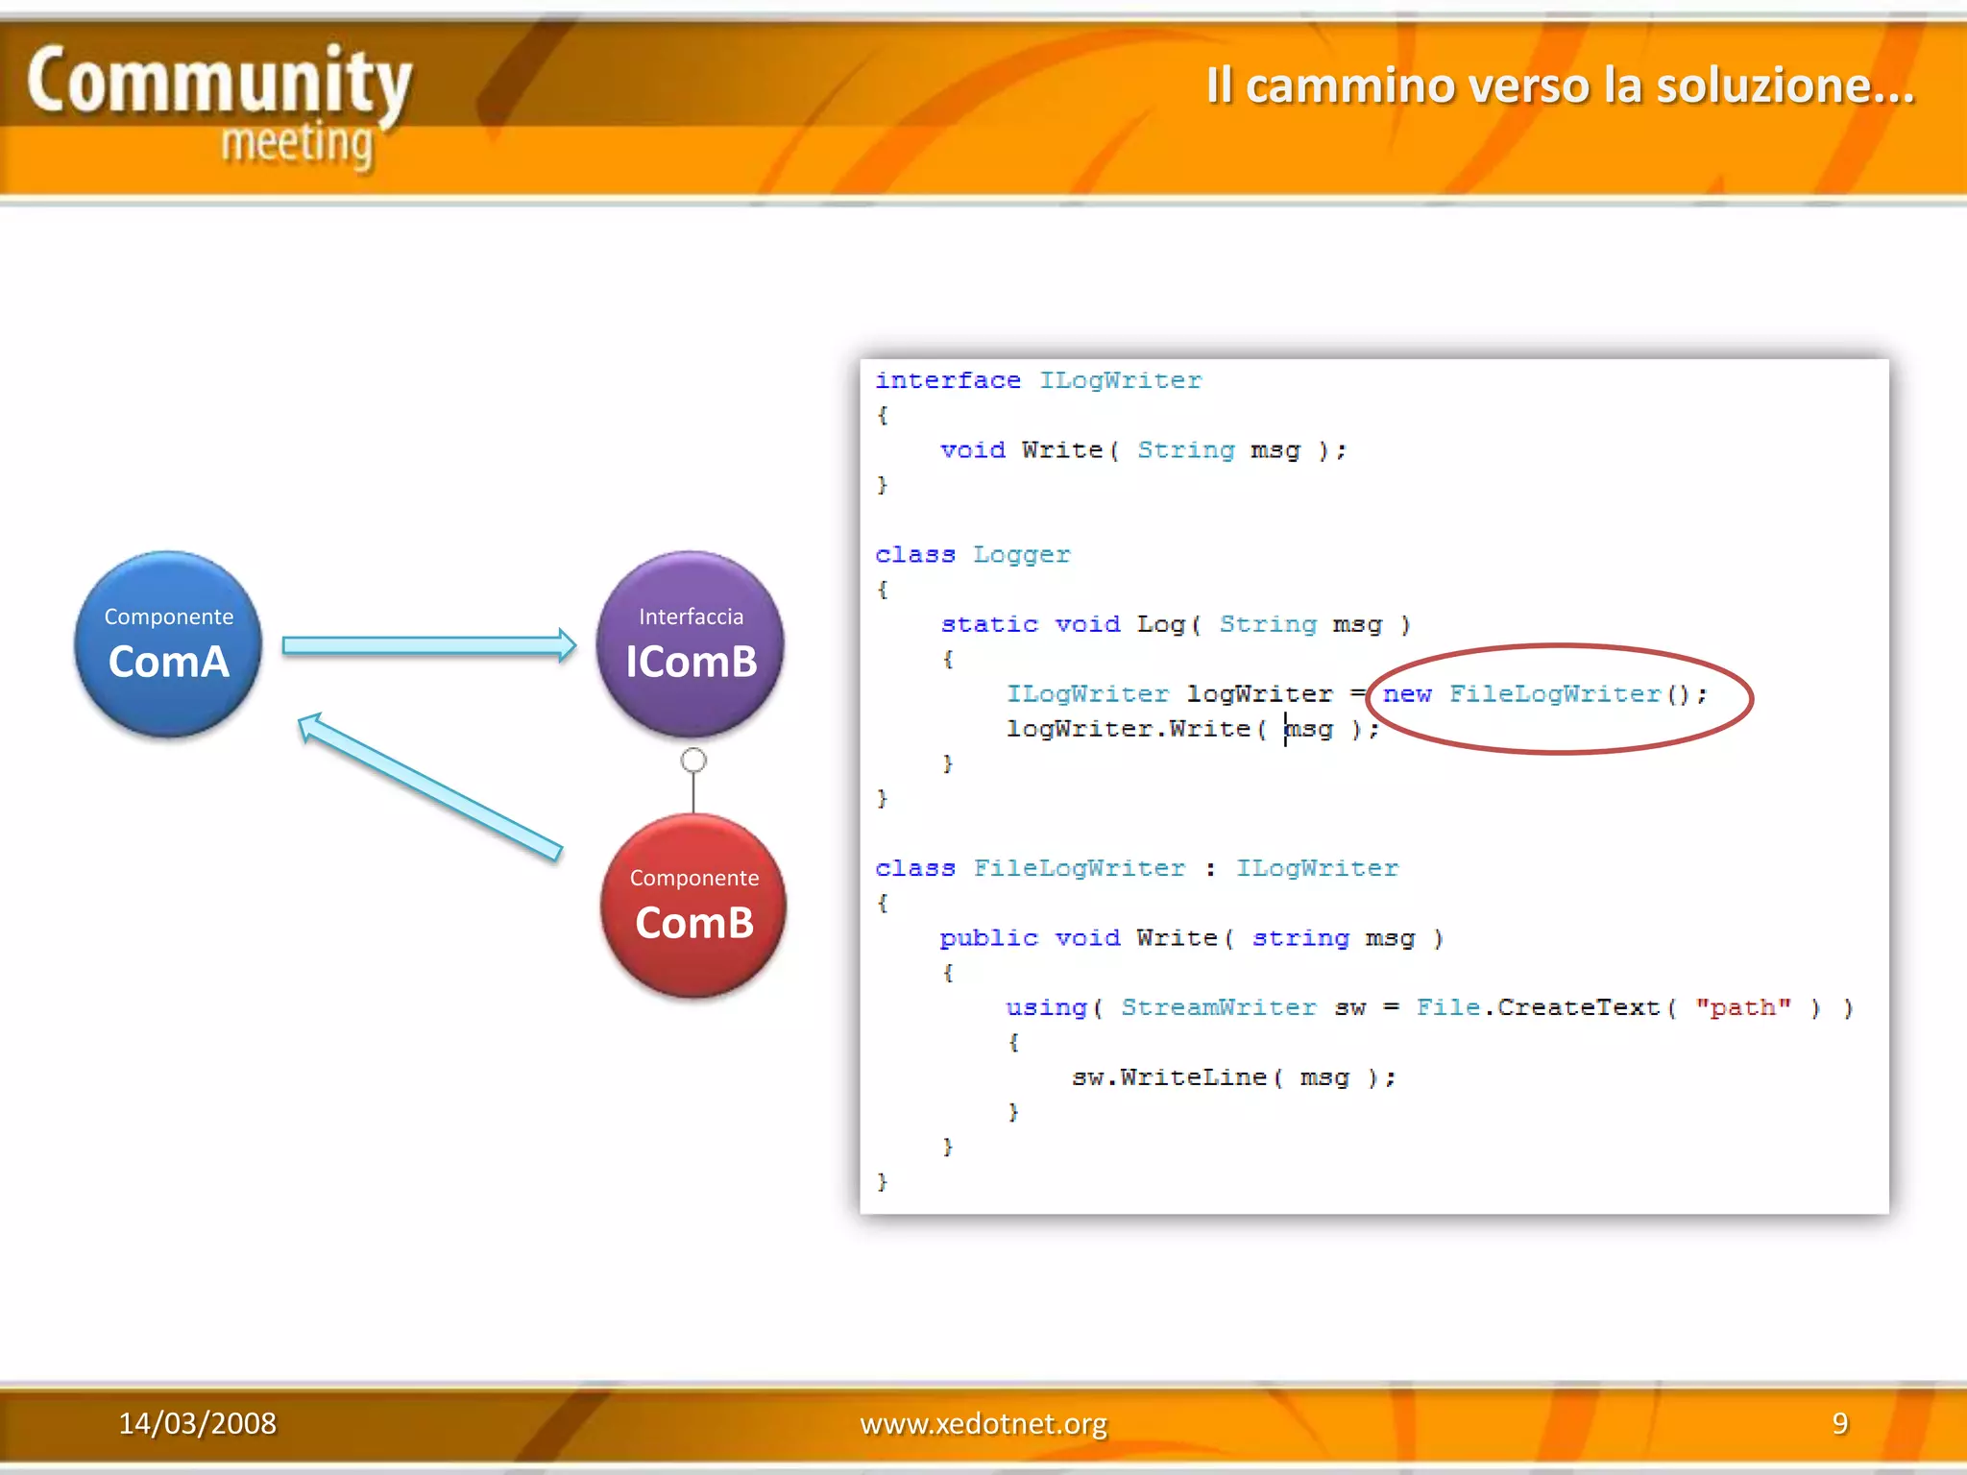The image size is (1967, 1475).
Task: Click the 'logWriter.Write( msg )' code line
Action: [x=1191, y=729]
